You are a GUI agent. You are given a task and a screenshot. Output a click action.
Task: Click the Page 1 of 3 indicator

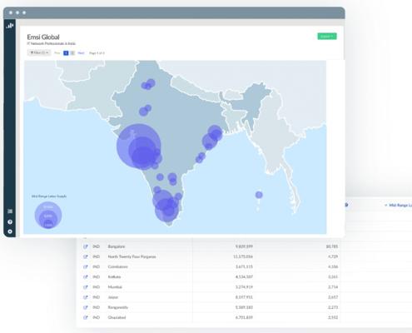pos(97,53)
